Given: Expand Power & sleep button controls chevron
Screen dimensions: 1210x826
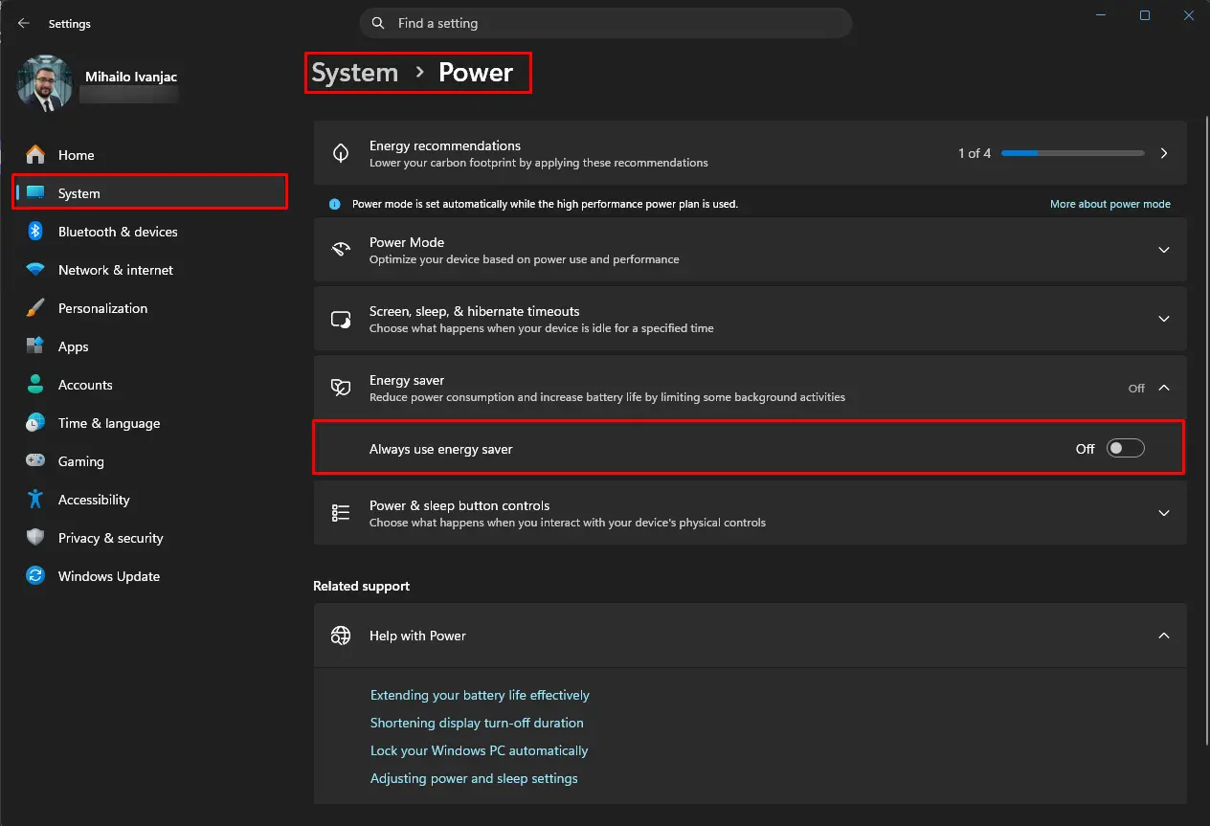Looking at the screenshot, I should [1164, 513].
